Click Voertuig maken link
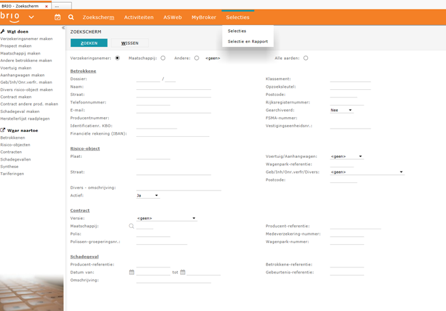The height and width of the screenshot is (311, 446). (16, 68)
